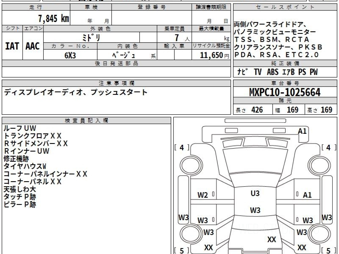Image resolution: width=339 pixels, height=254 pixels.
Task: Click the W3 mark below U3 on roof
Action: click(255, 210)
